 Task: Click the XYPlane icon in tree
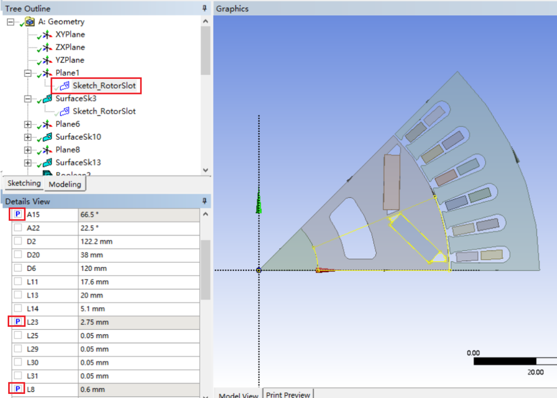[x=47, y=35]
